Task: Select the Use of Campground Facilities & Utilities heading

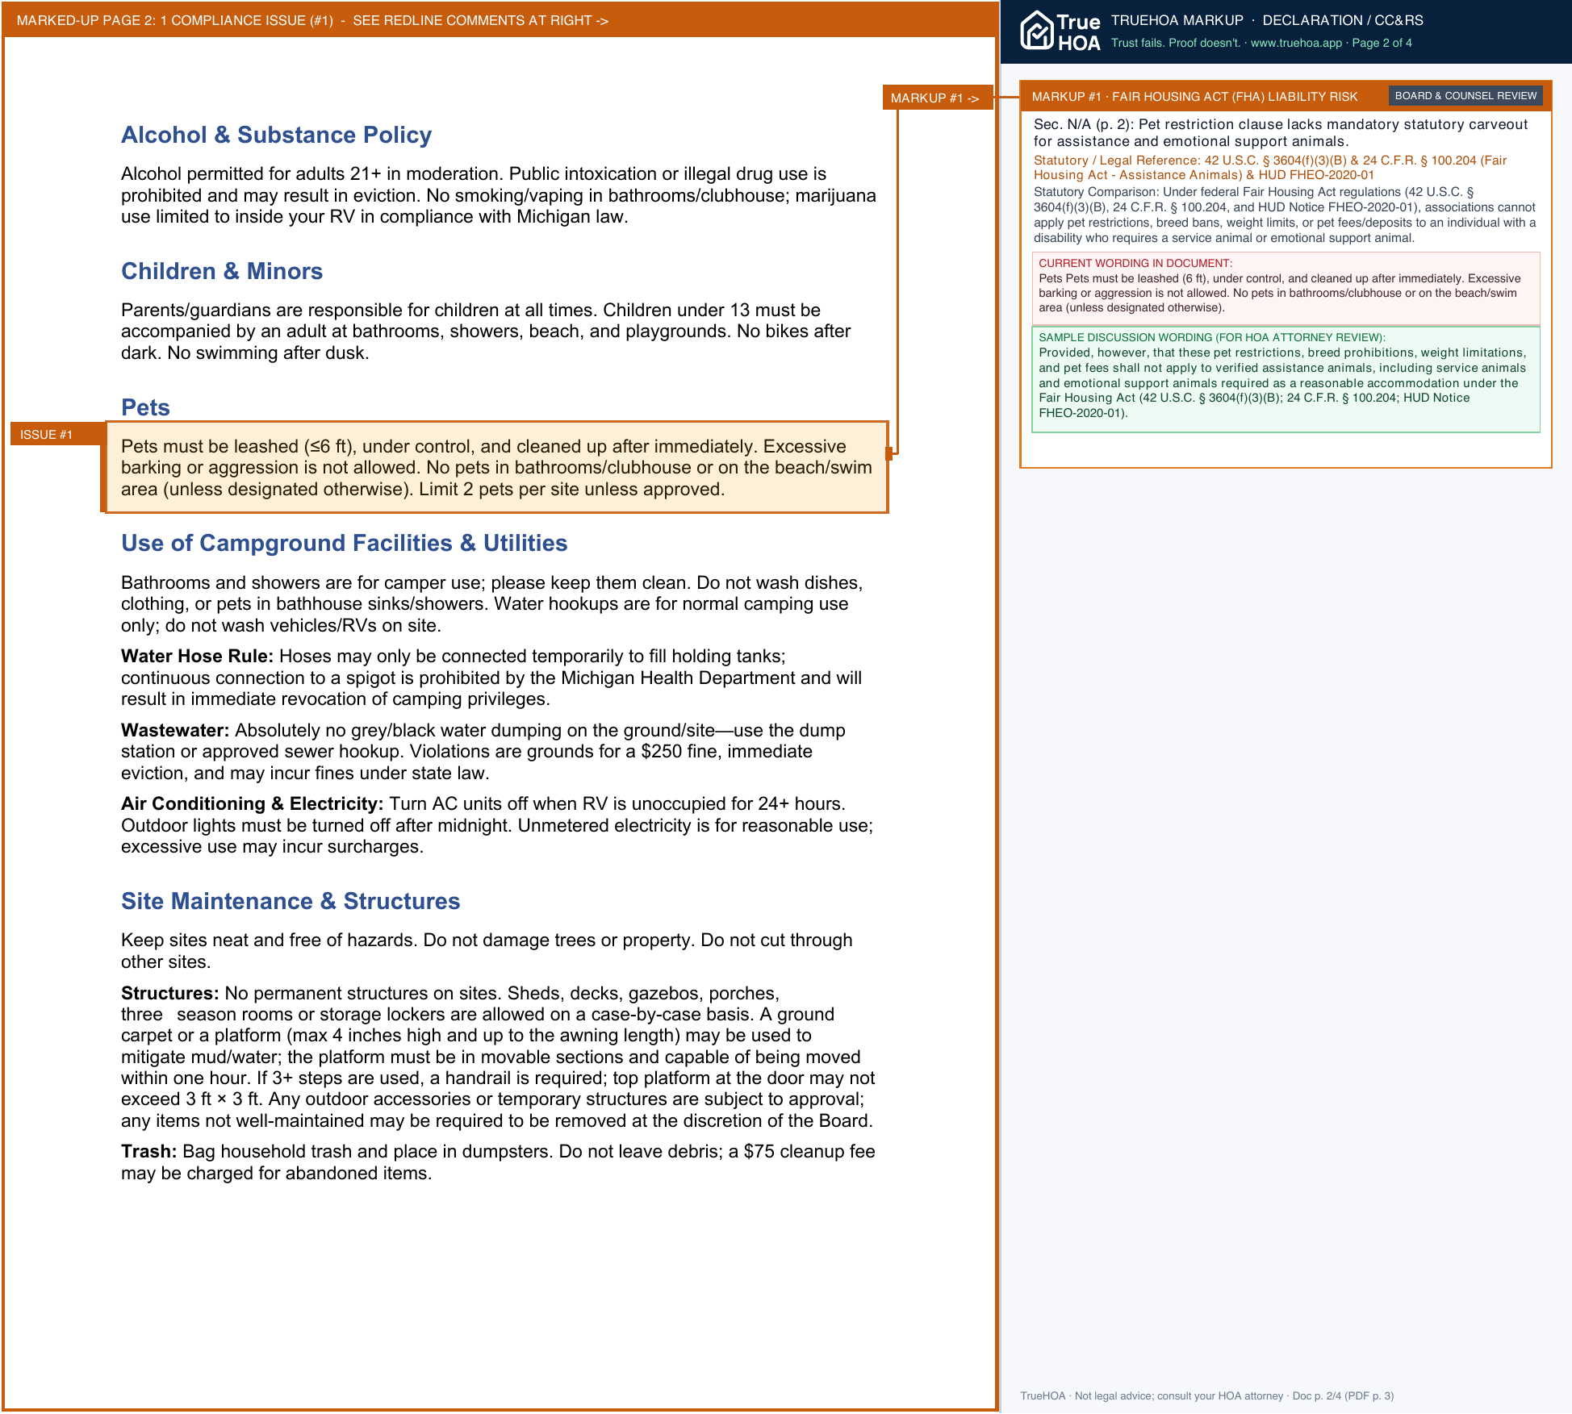Action: pyautogui.click(x=345, y=544)
